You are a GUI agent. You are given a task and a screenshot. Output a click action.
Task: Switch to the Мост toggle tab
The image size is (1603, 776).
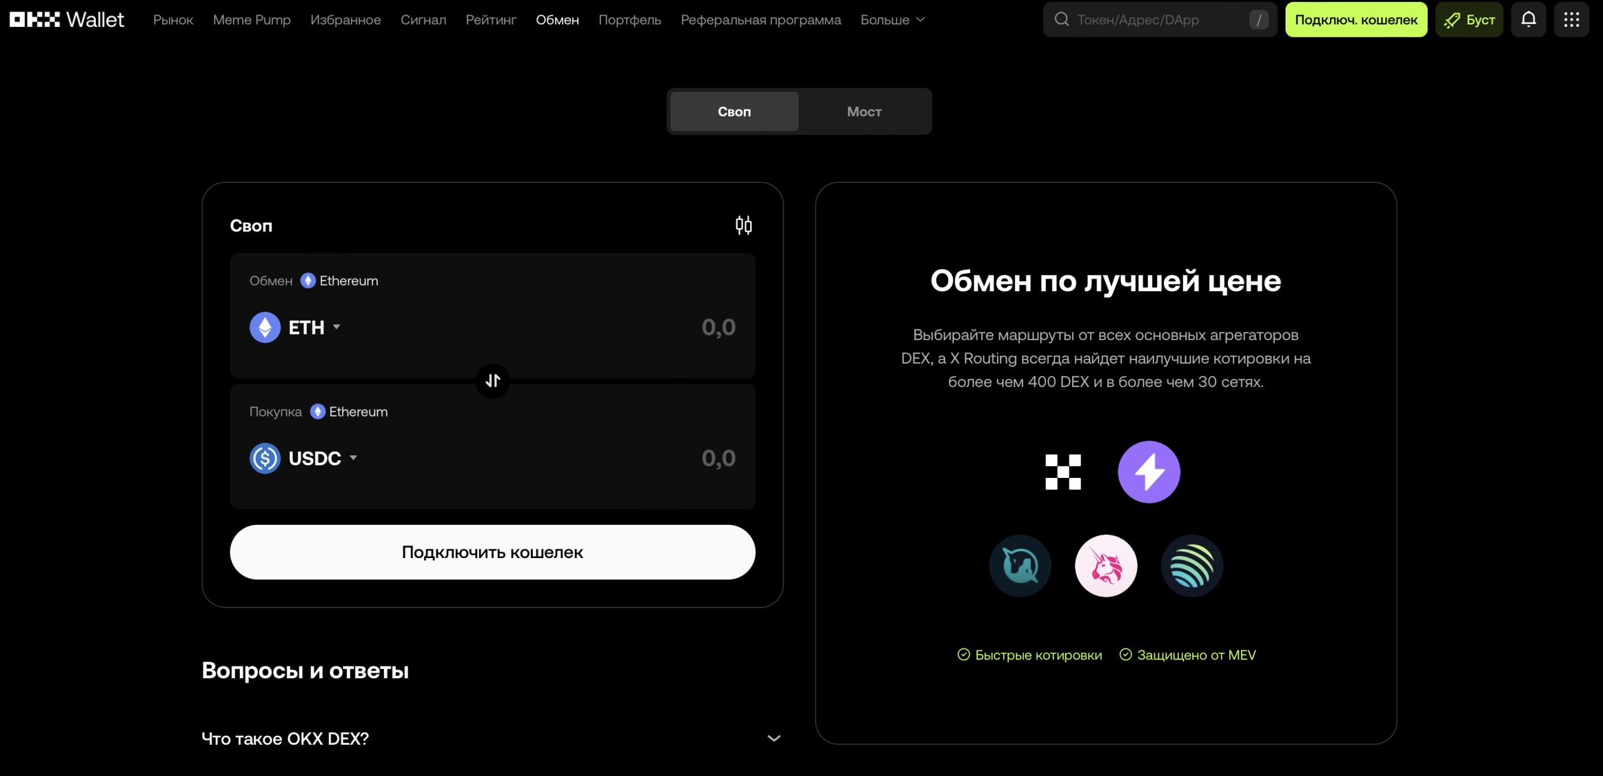point(864,111)
